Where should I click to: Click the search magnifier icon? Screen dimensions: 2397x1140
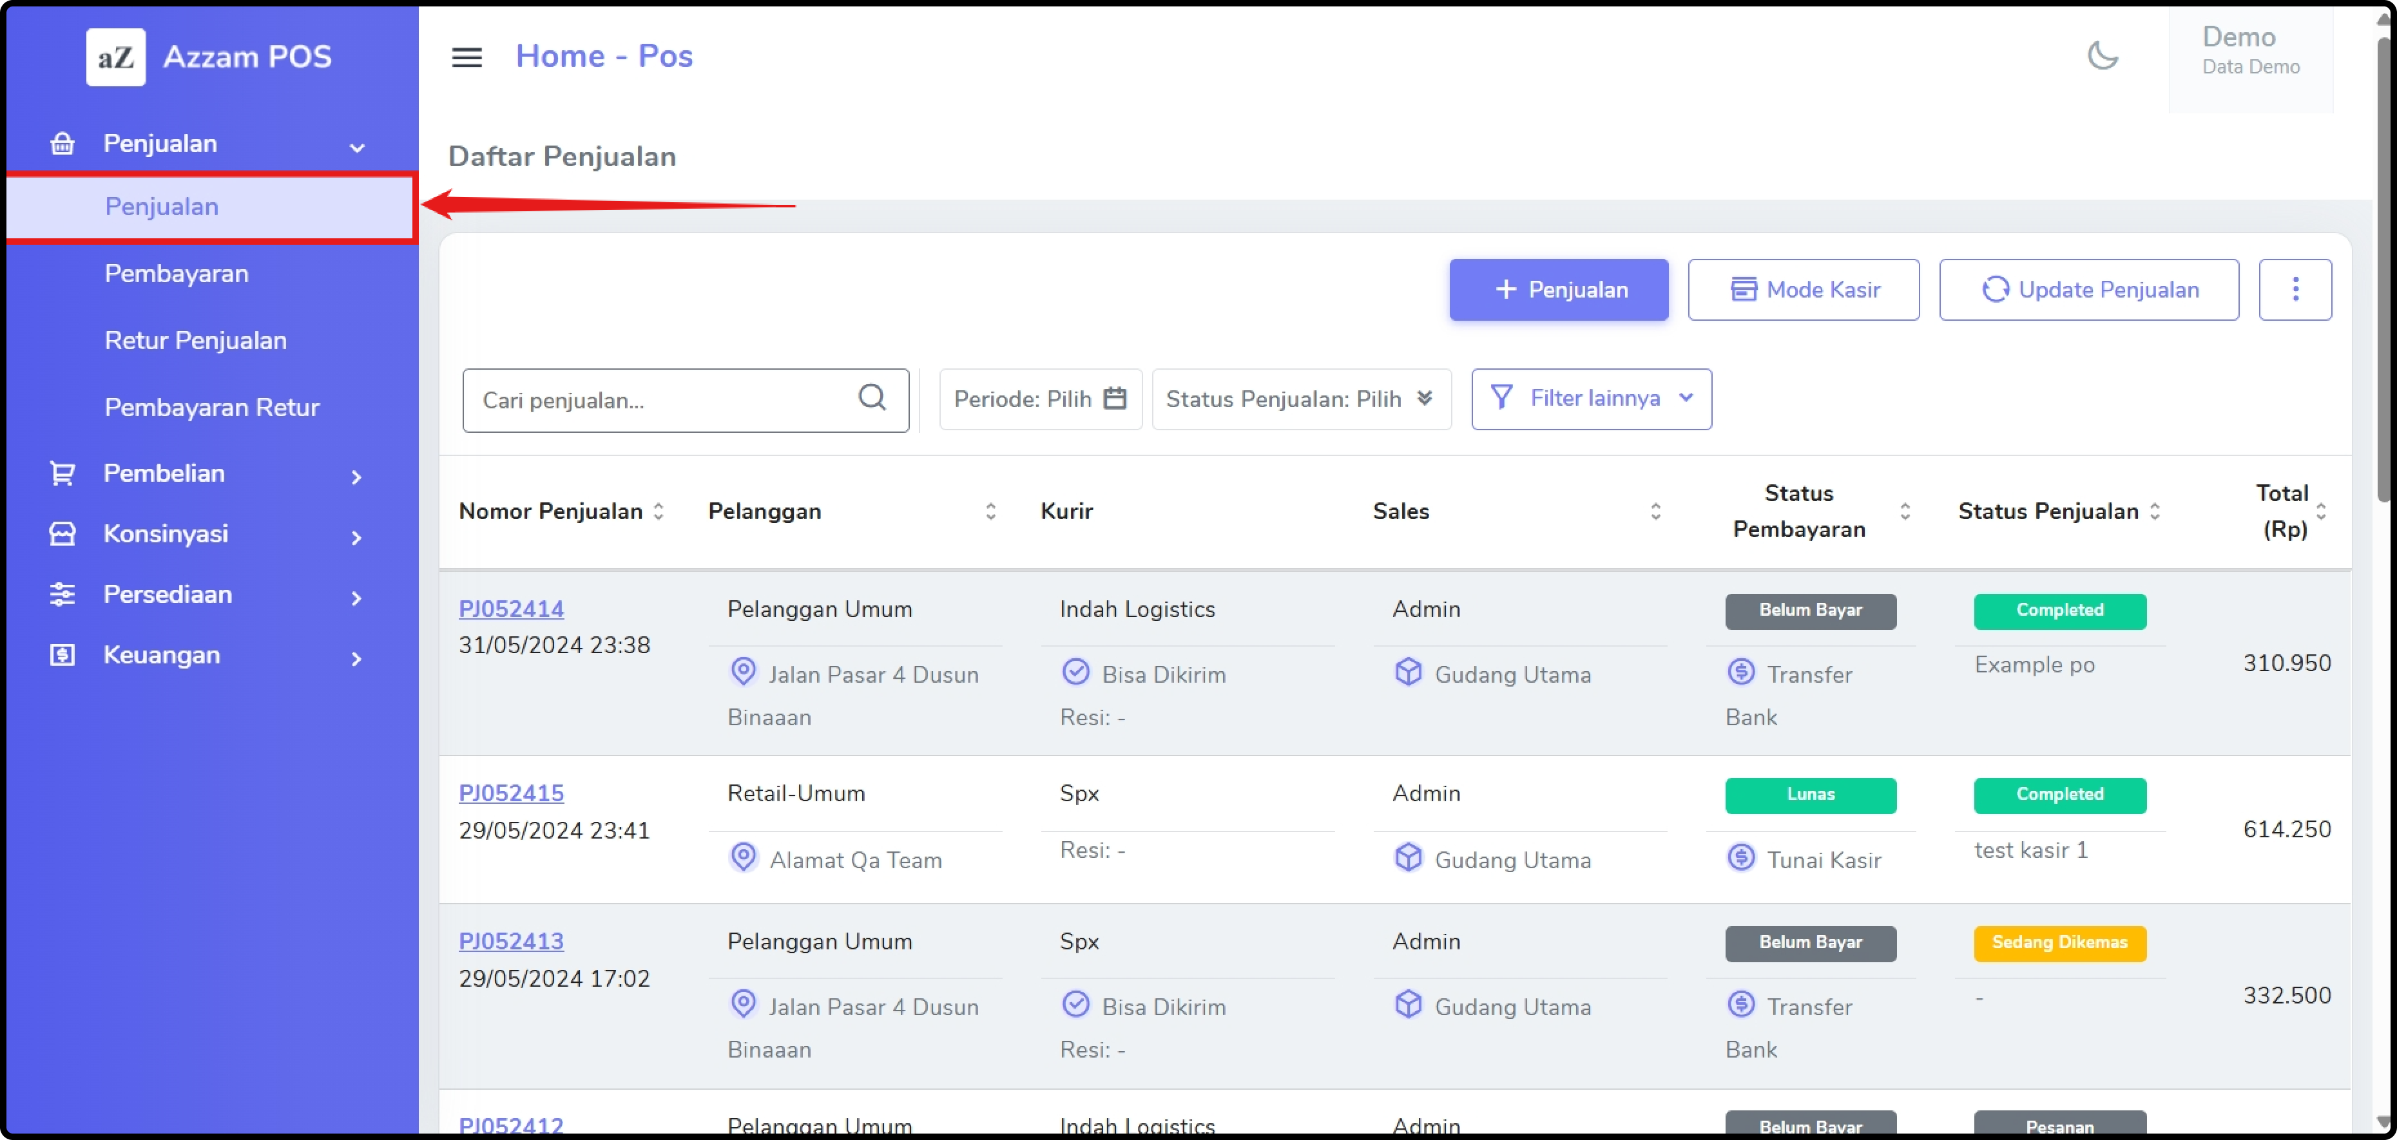pos(871,398)
